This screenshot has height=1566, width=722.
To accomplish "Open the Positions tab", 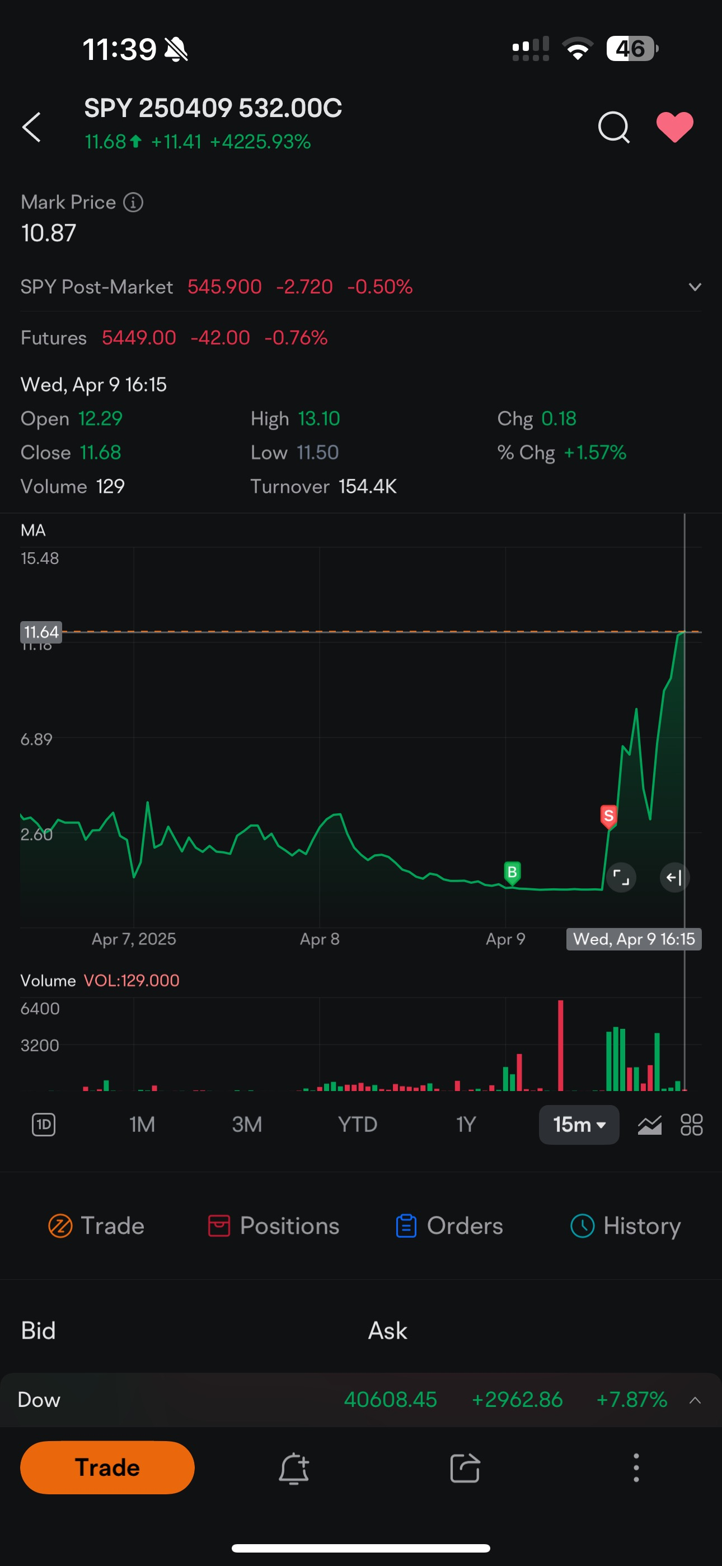I will 274,1226.
